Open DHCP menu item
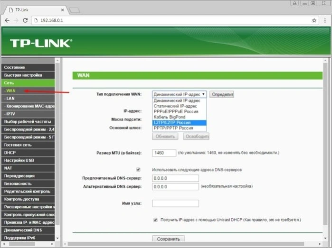Image resolution: width=332 pixels, height=248 pixels. click(28, 153)
